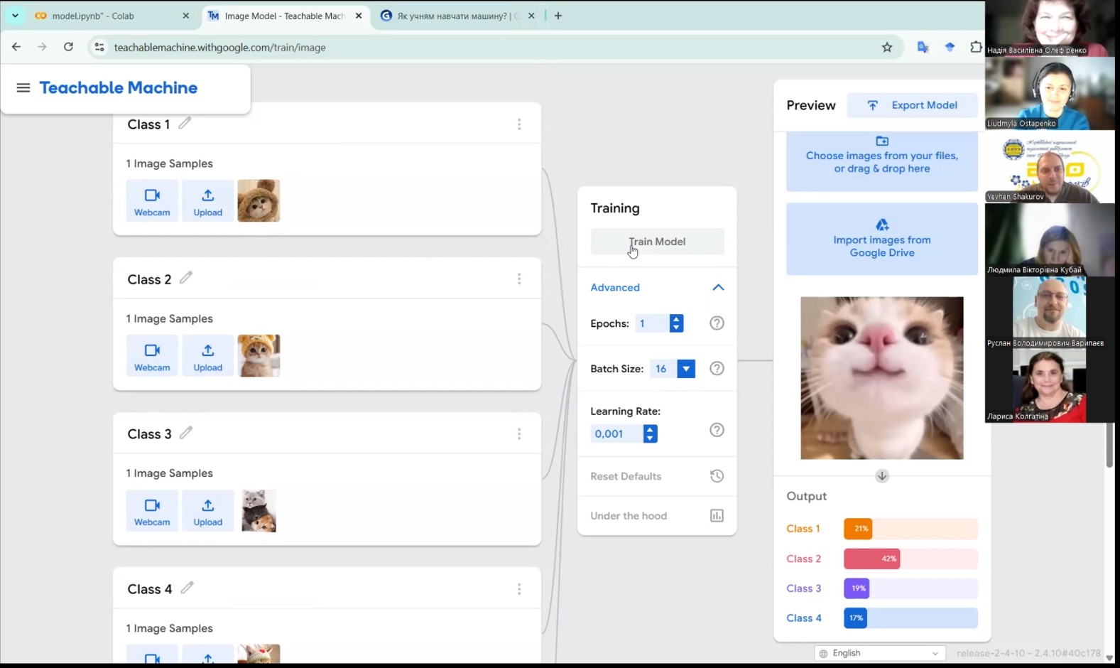This screenshot has width=1120, height=668.
Task: Close the Як учням навчати машину tab
Action: pyautogui.click(x=531, y=16)
